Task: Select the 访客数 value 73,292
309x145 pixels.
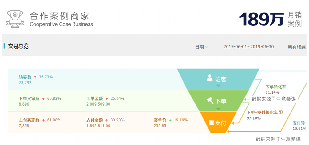Action: (x=25, y=83)
